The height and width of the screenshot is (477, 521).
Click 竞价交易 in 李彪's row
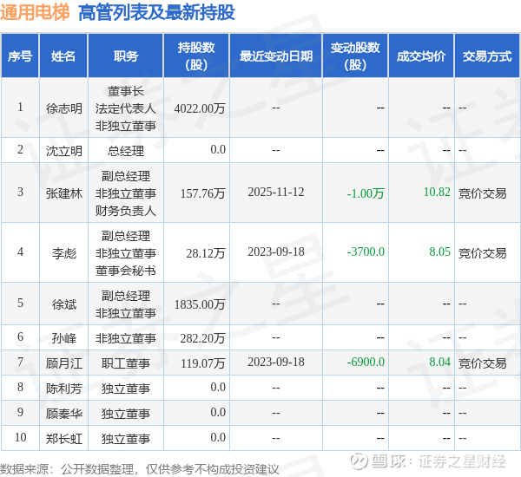pyautogui.click(x=483, y=253)
